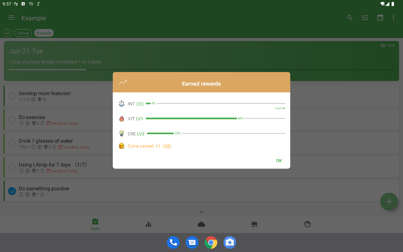Click the statistics bar chart icon
The height and width of the screenshot is (252, 403).
click(x=149, y=224)
